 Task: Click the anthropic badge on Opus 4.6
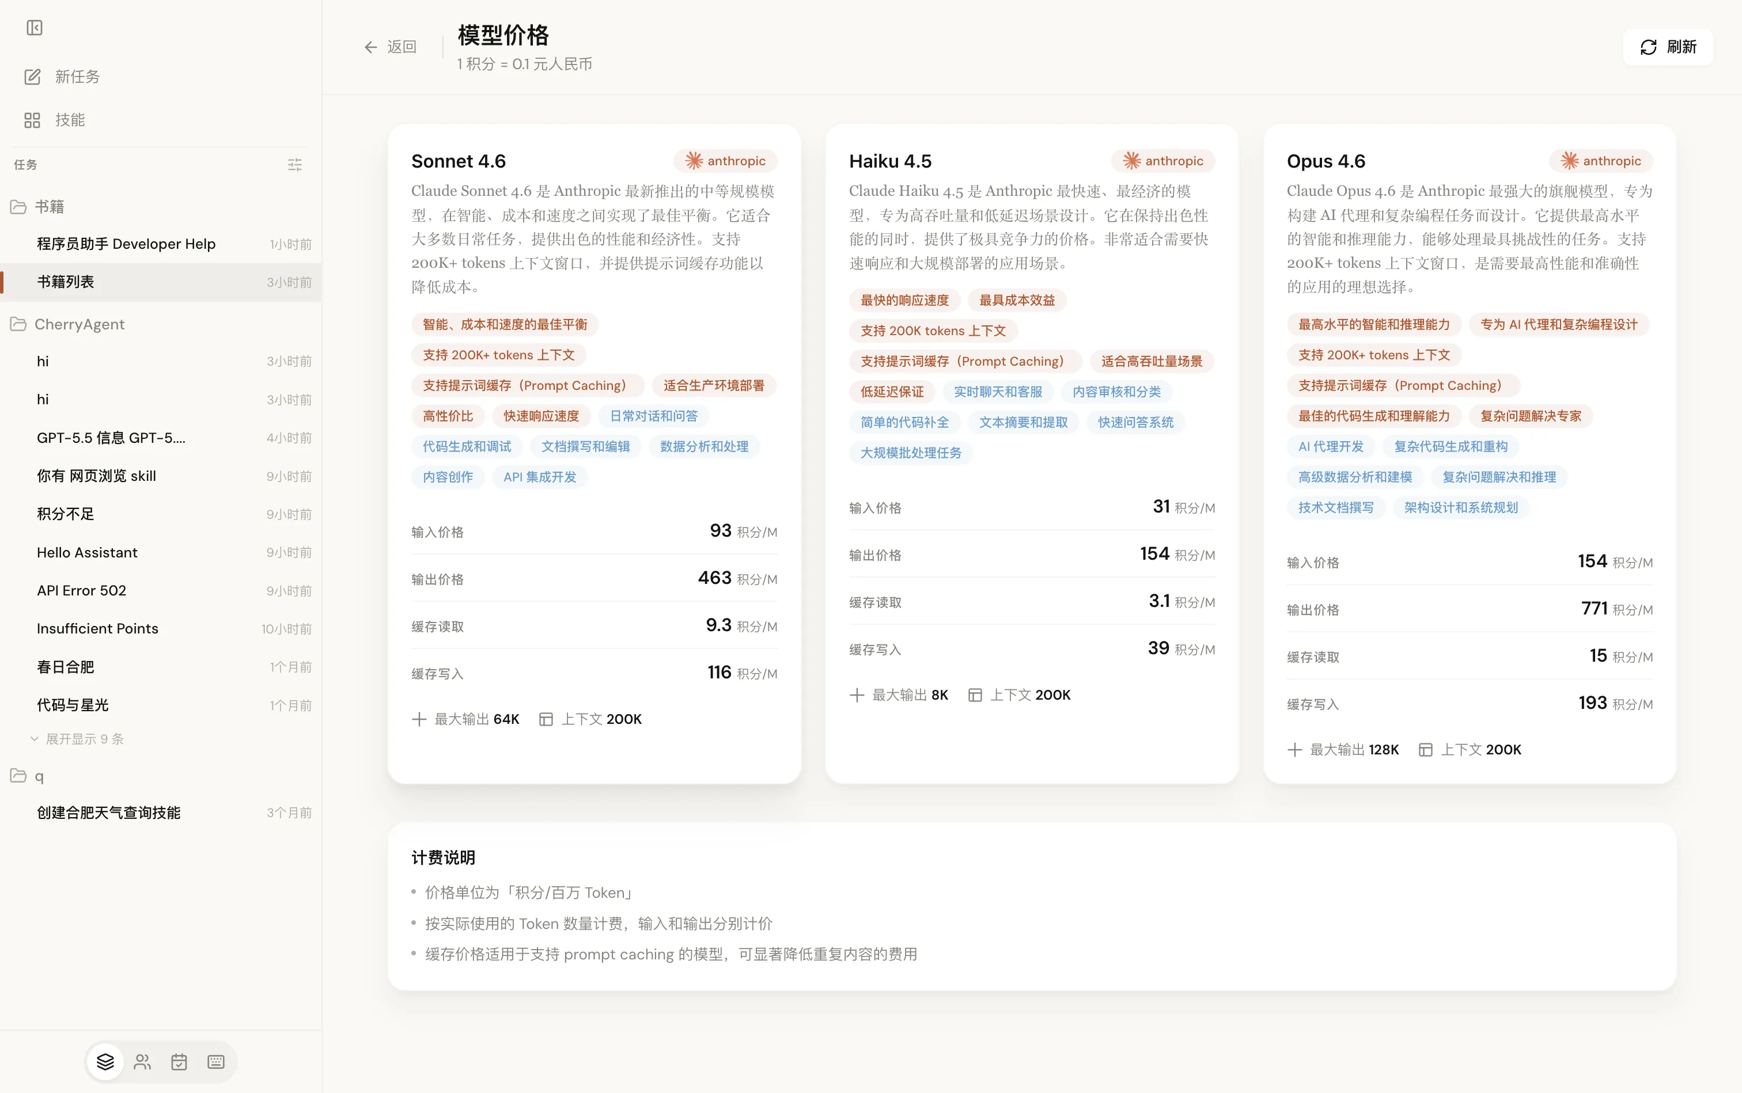(x=1600, y=161)
